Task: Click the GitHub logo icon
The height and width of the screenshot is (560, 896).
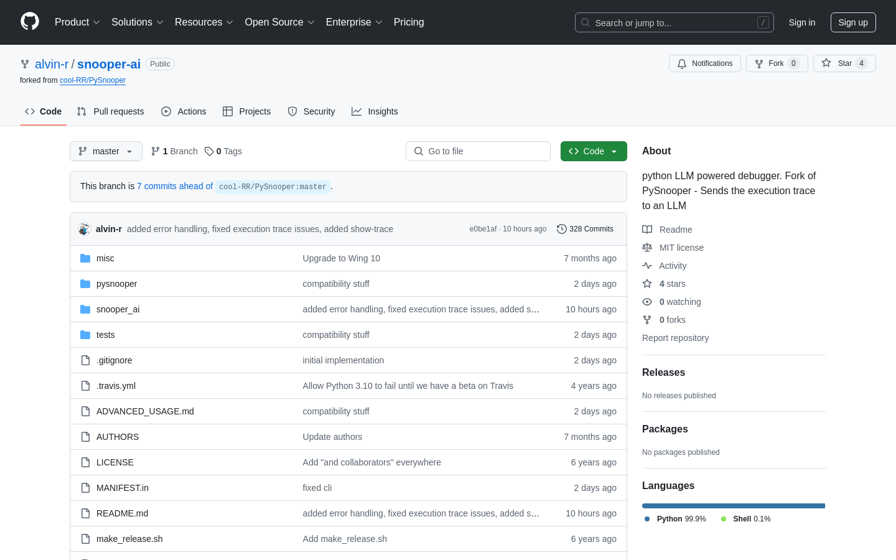Action: click(30, 22)
